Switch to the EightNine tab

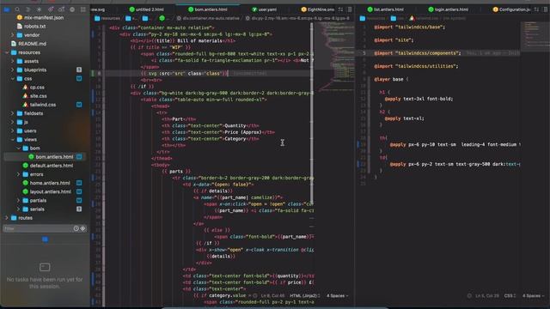317,9
